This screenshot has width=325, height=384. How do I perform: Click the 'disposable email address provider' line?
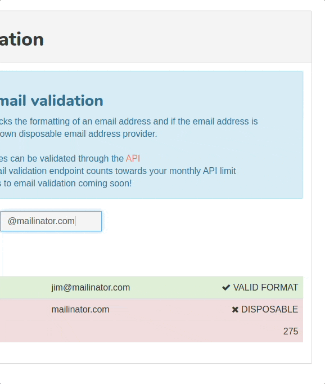78,134
